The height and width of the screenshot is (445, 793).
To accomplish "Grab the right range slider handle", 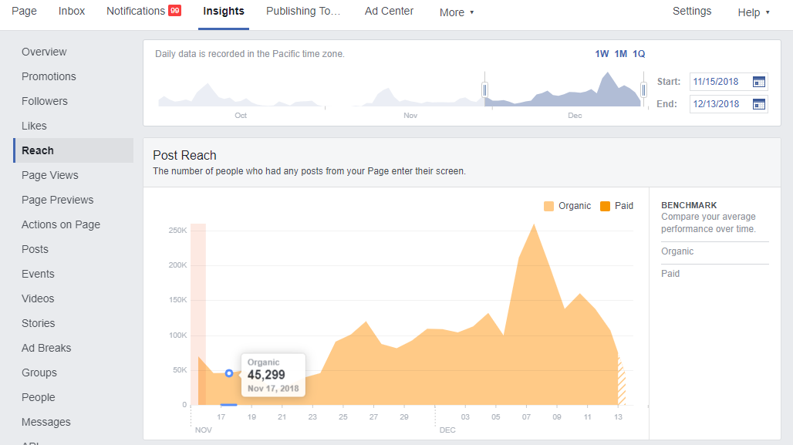I will [x=643, y=90].
